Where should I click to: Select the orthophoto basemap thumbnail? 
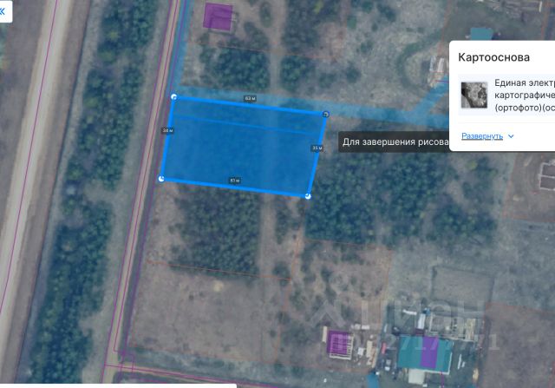474,95
